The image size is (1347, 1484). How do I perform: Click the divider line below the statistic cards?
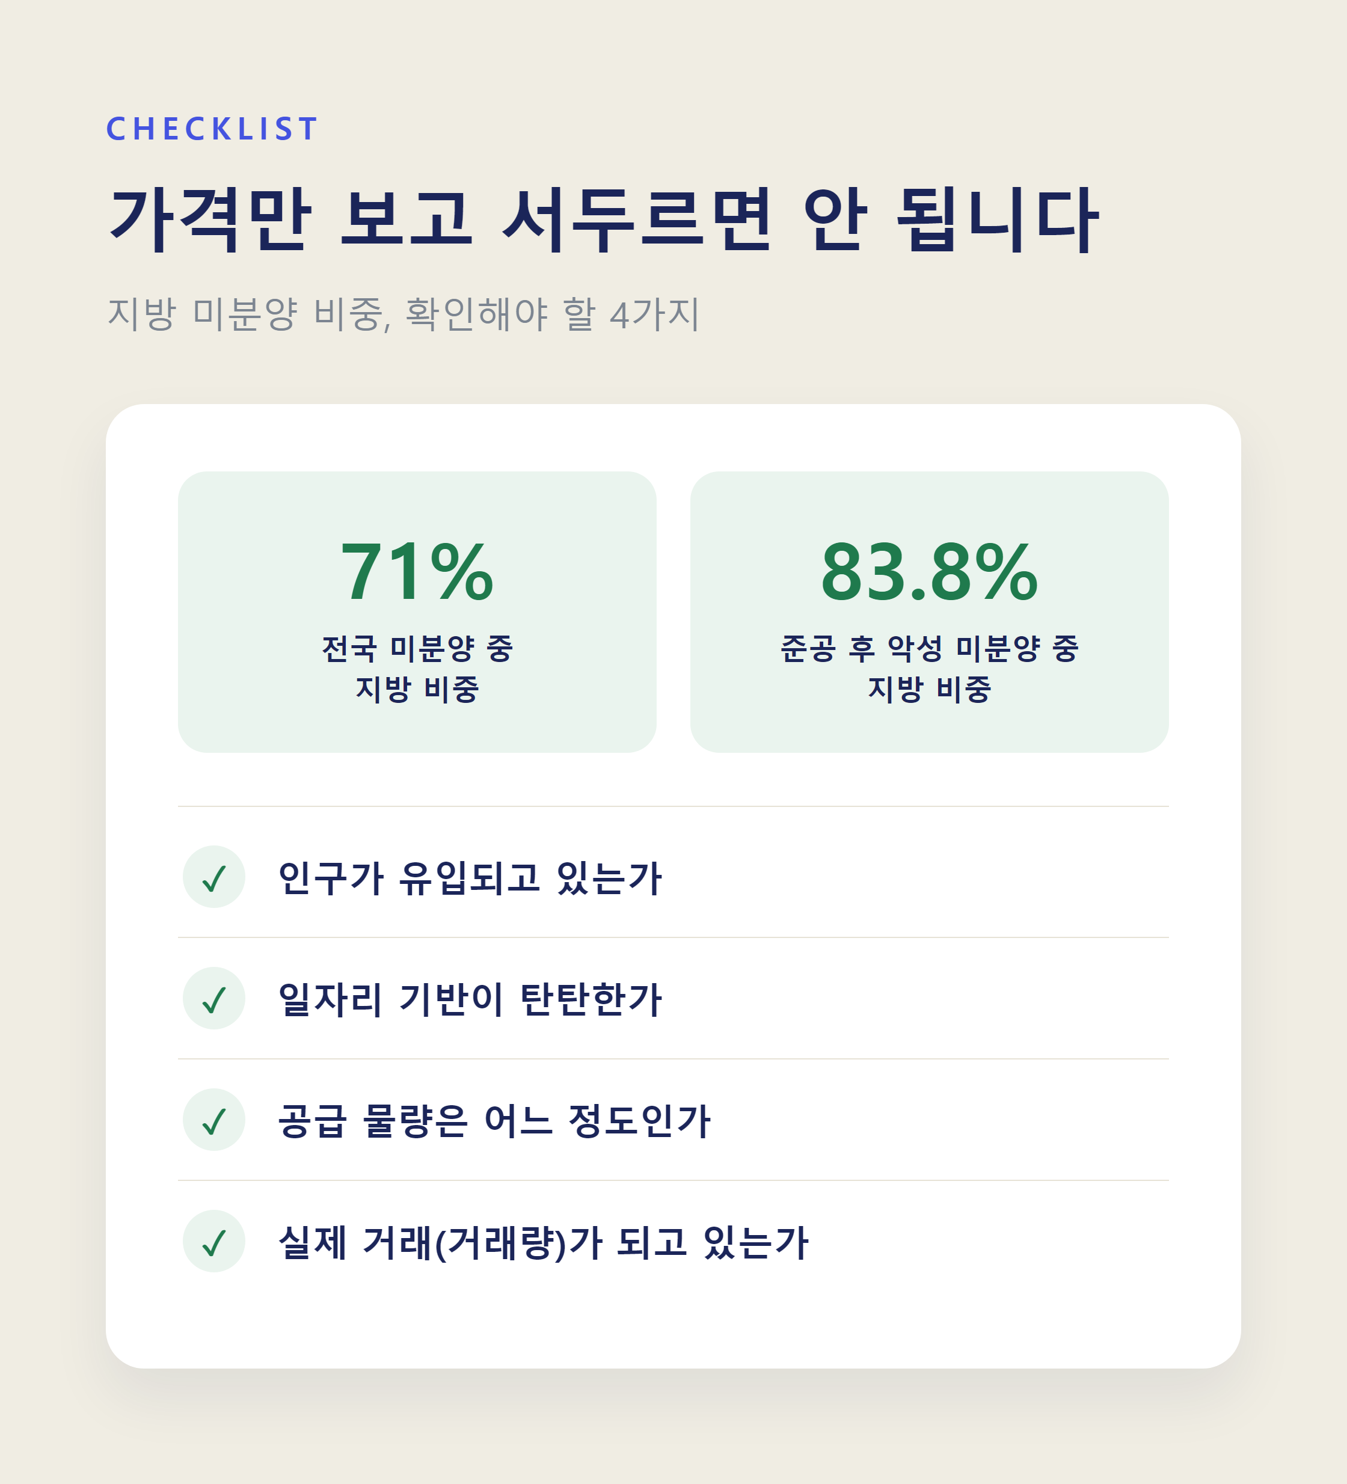tap(673, 806)
